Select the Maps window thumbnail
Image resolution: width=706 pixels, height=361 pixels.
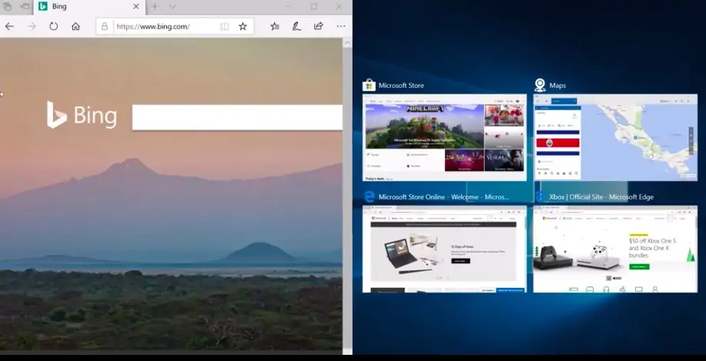(x=615, y=137)
